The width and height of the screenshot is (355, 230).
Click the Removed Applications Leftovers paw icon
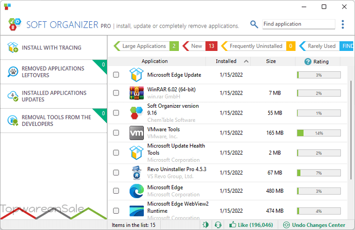(x=13, y=72)
